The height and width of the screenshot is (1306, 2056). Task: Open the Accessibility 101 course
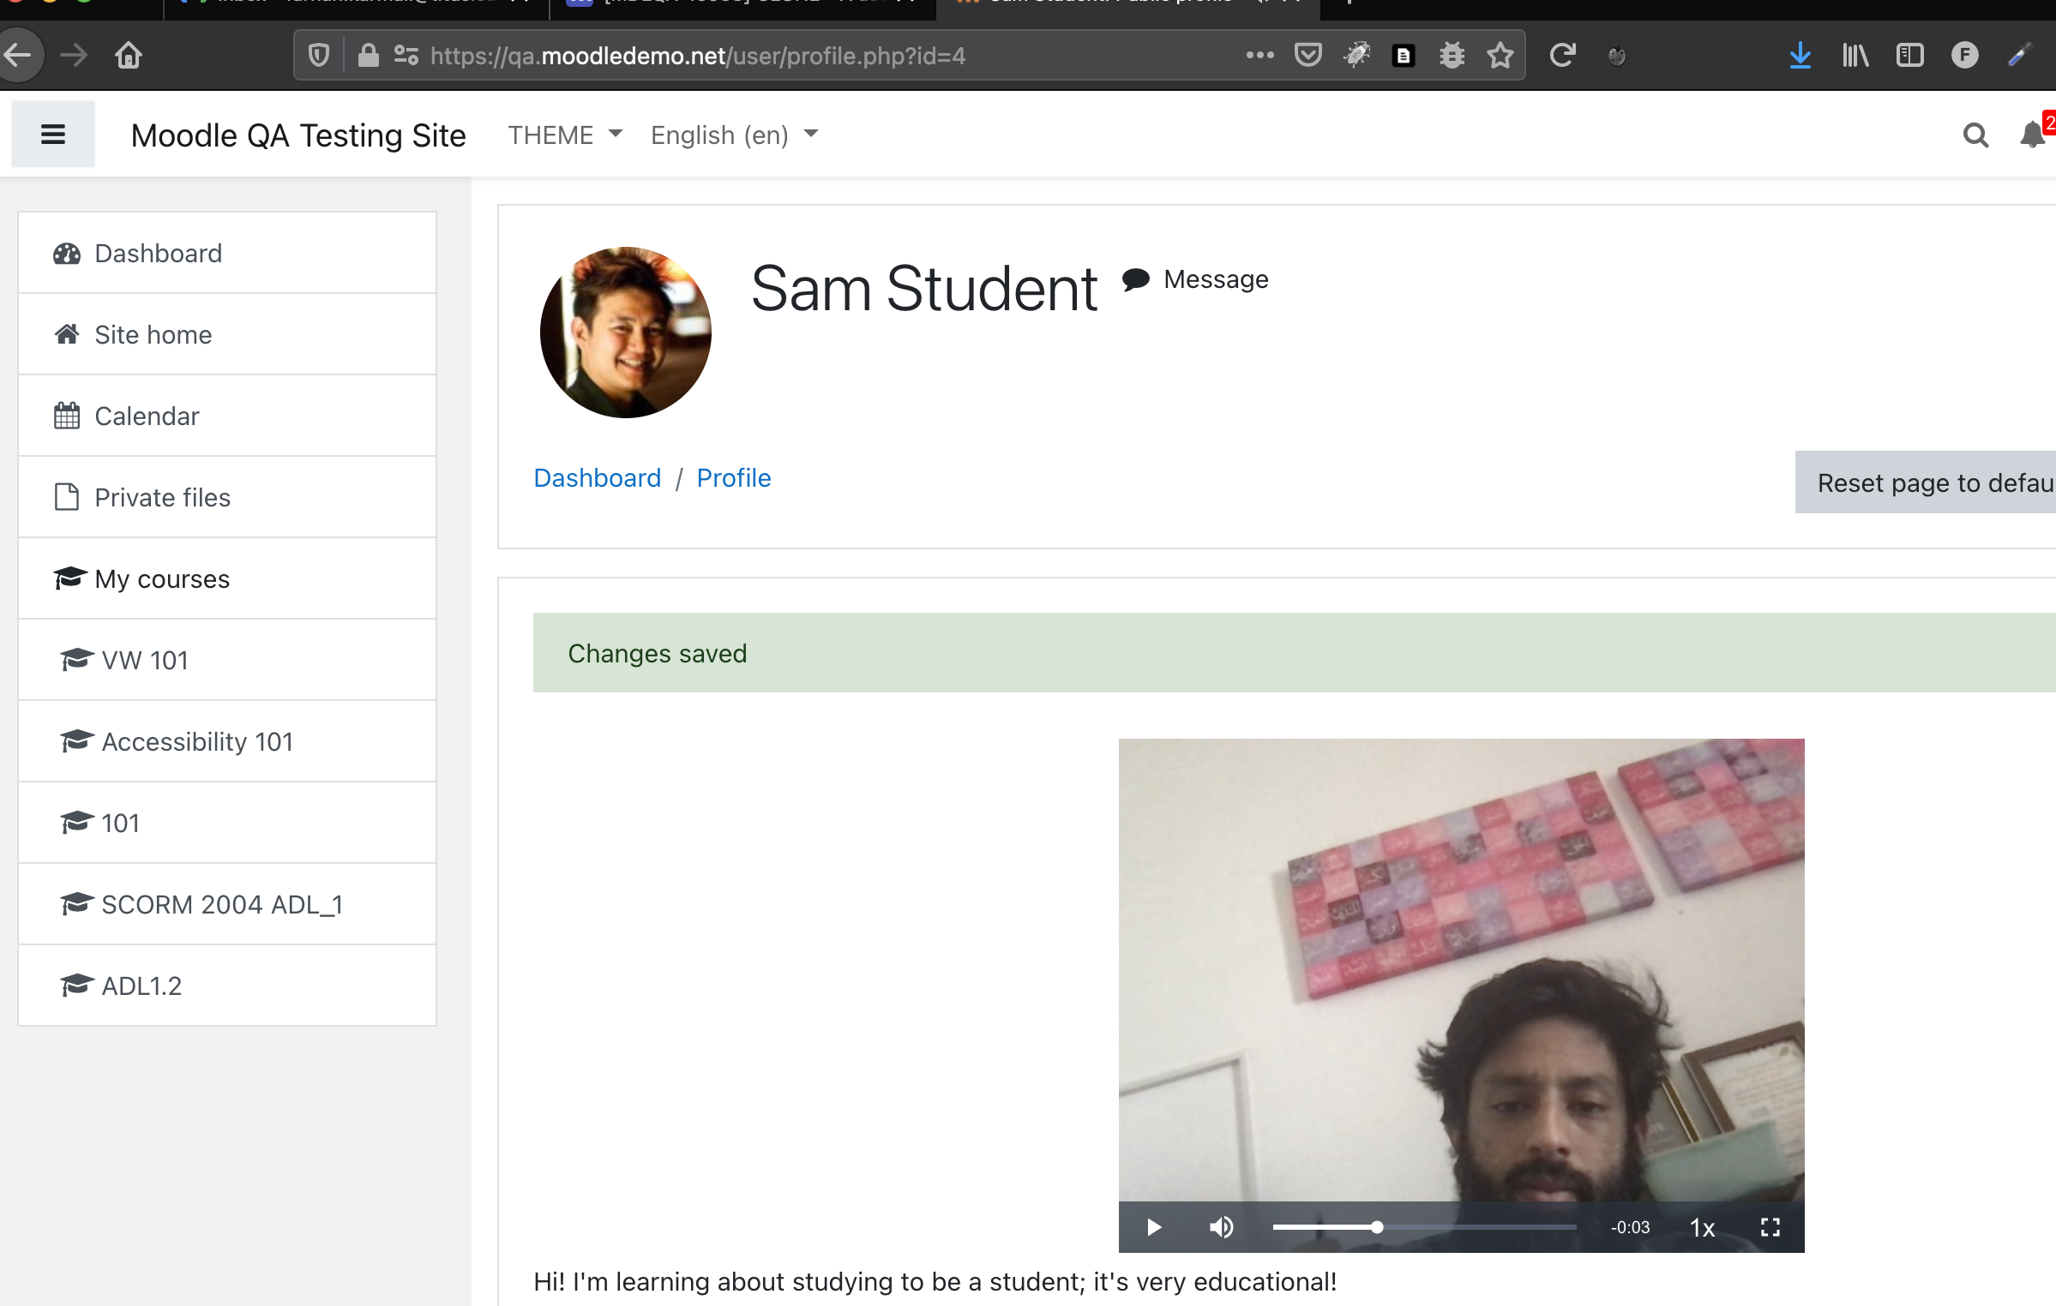tap(227, 741)
